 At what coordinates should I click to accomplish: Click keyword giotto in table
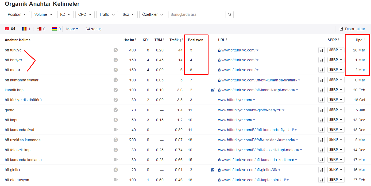tap(10, 110)
